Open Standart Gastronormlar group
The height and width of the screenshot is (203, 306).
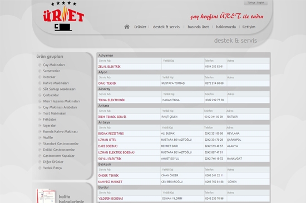click(x=61, y=143)
